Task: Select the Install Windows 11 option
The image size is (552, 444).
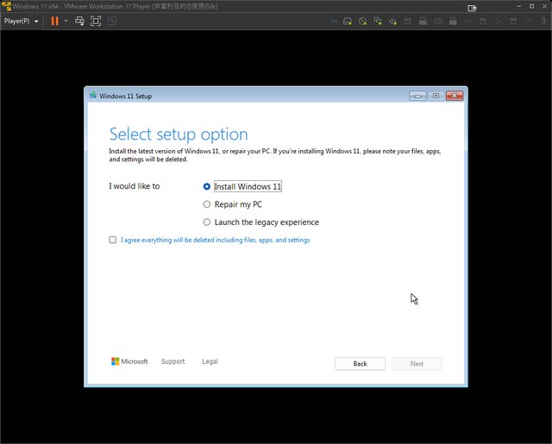Action: click(x=207, y=186)
